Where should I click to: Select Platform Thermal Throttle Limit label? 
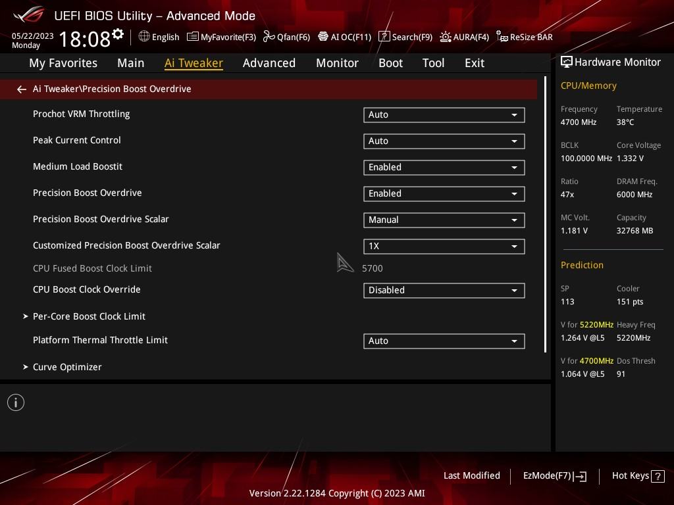pyautogui.click(x=100, y=340)
